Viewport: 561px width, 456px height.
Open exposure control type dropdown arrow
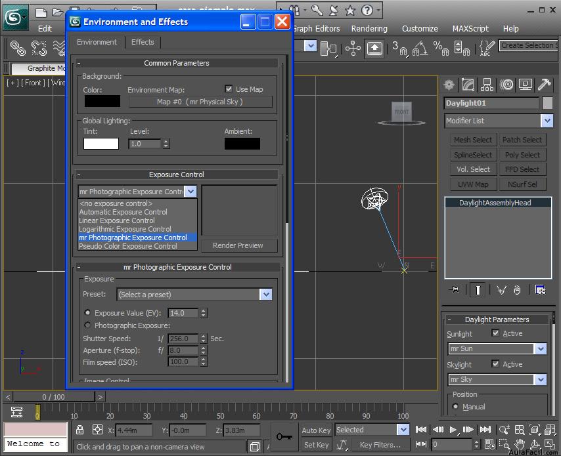click(191, 191)
